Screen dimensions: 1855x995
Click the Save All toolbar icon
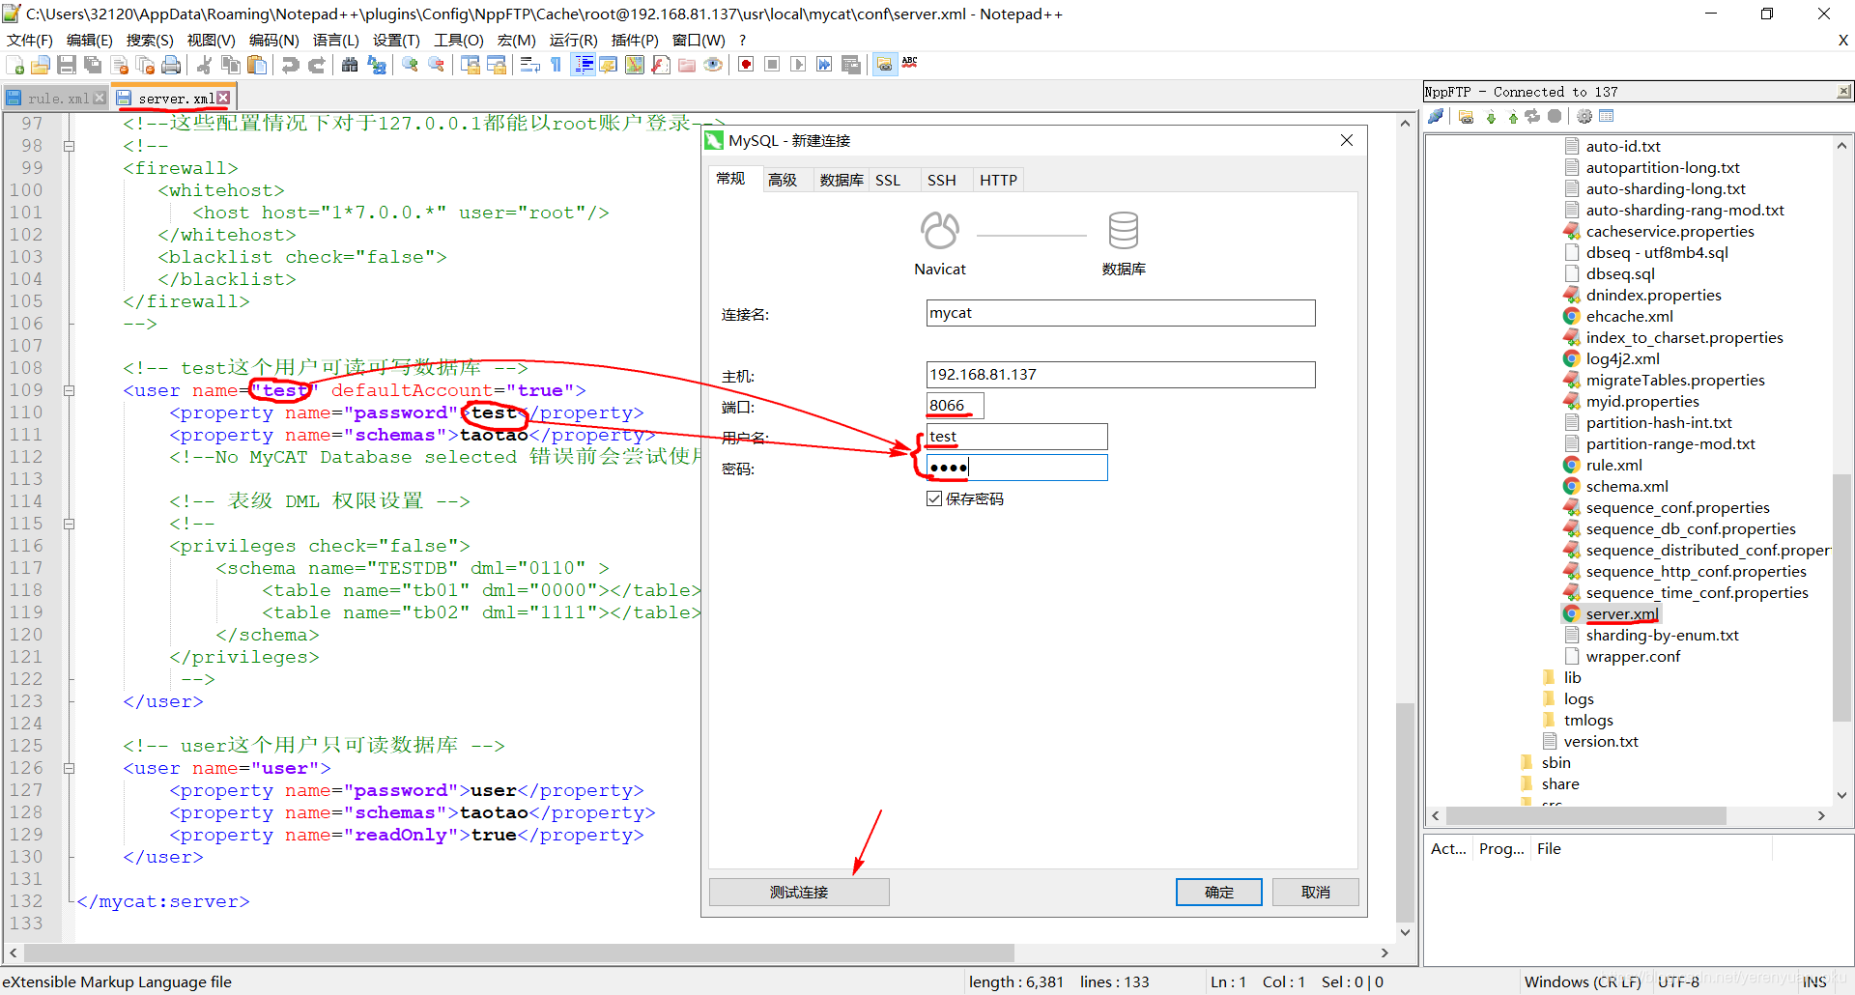[x=93, y=65]
